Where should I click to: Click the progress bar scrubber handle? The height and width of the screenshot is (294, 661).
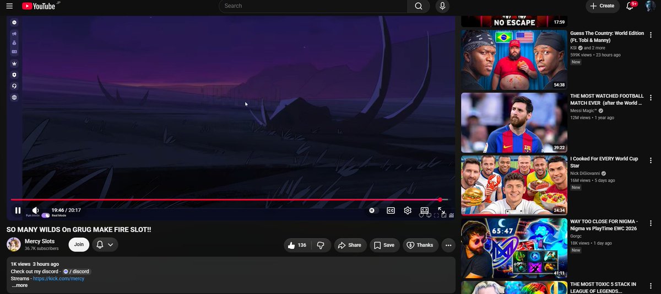coord(440,200)
